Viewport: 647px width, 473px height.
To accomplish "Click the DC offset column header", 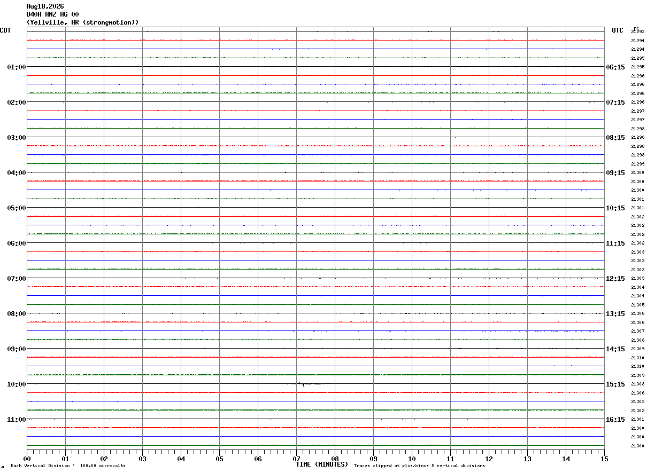I will 636,29.
